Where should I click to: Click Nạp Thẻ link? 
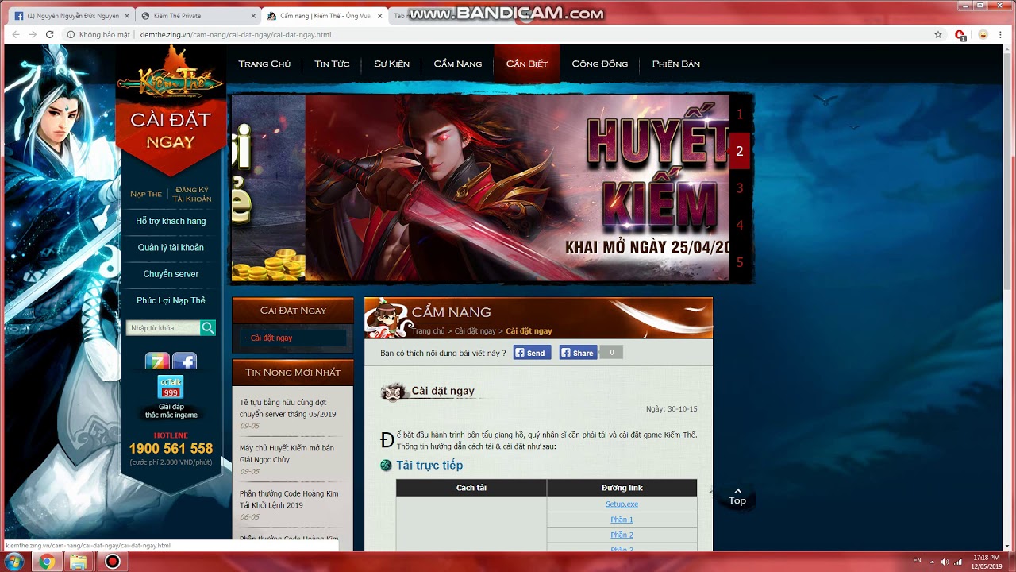coord(146,195)
